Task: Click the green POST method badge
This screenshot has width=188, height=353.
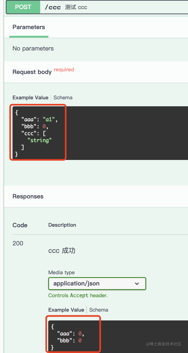Action: click(23, 7)
